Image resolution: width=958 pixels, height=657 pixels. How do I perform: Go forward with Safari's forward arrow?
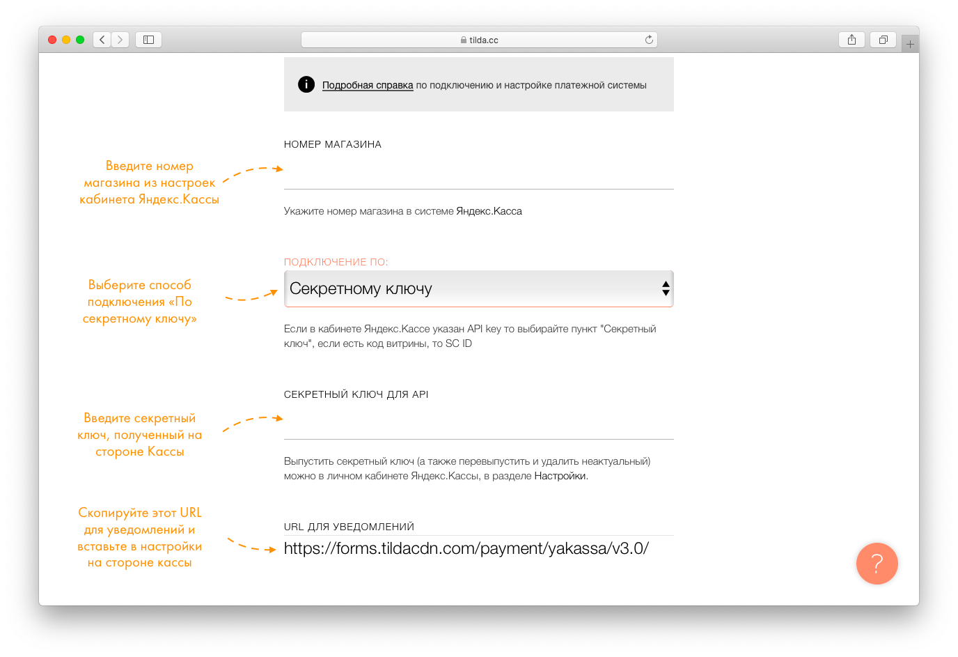pos(120,40)
